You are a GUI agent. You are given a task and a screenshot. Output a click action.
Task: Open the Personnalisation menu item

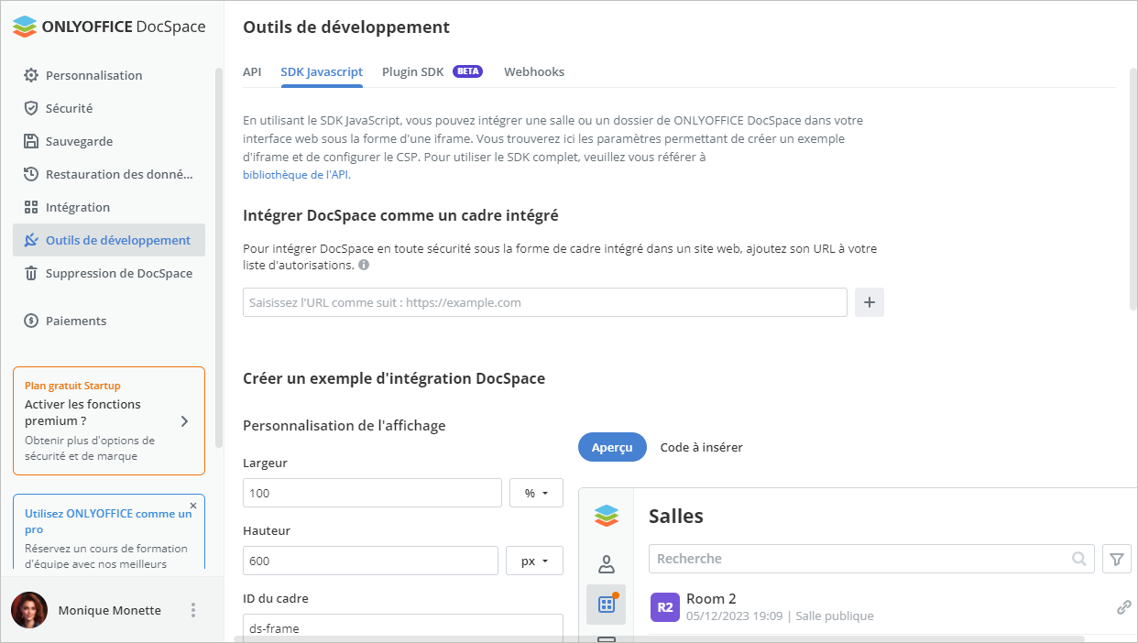tap(109, 75)
